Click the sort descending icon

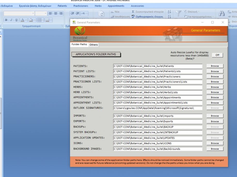tap(169, 17)
